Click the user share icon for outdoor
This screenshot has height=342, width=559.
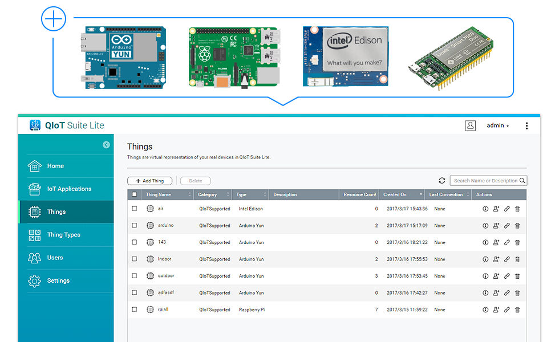pos(496,276)
